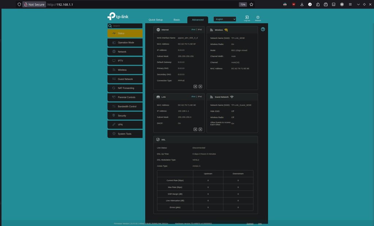Click the Reboot icon

258,18
